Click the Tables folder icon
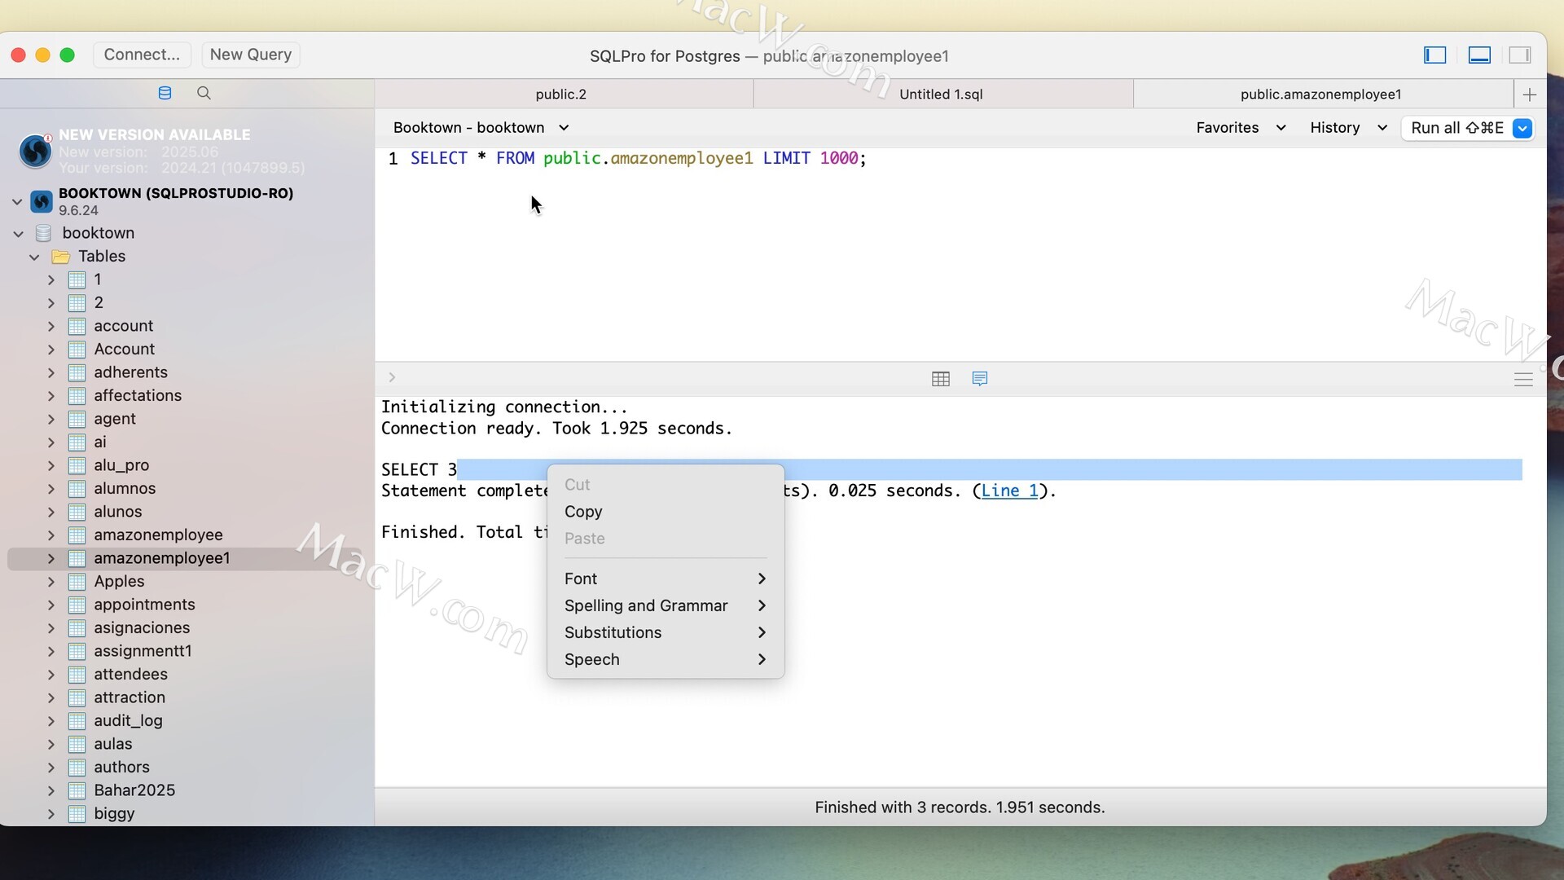The height and width of the screenshot is (880, 1564). [60, 257]
